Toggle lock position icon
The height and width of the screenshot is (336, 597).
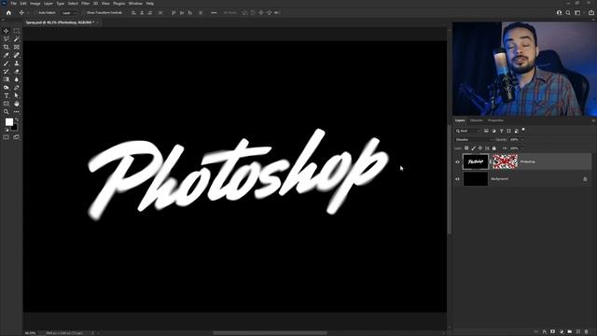click(480, 148)
